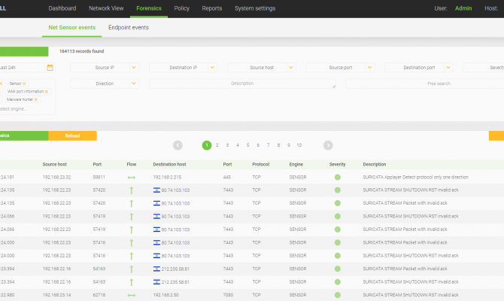
Task: Expand the Direction dropdown
Action: (x=134, y=84)
